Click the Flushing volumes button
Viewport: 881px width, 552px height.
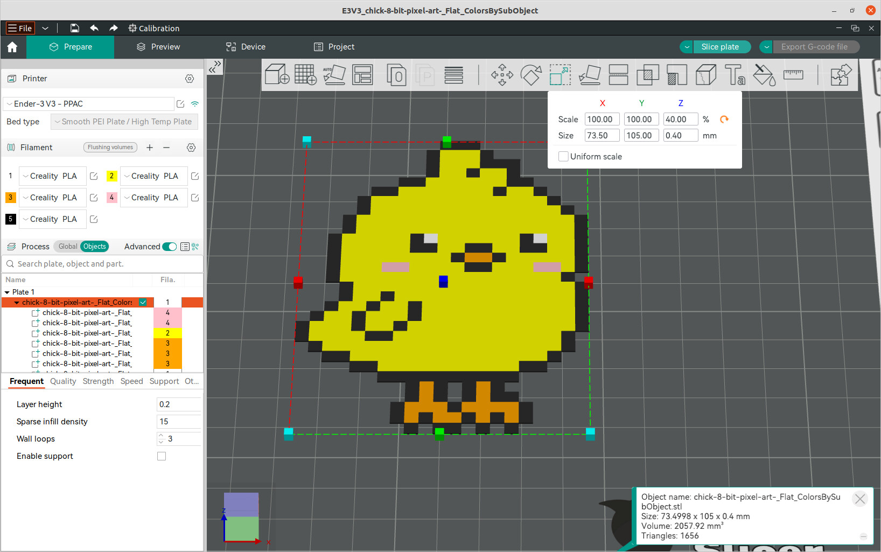110,147
